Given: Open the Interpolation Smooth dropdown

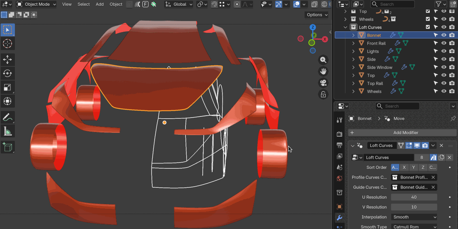Looking at the screenshot, I should [x=414, y=217].
